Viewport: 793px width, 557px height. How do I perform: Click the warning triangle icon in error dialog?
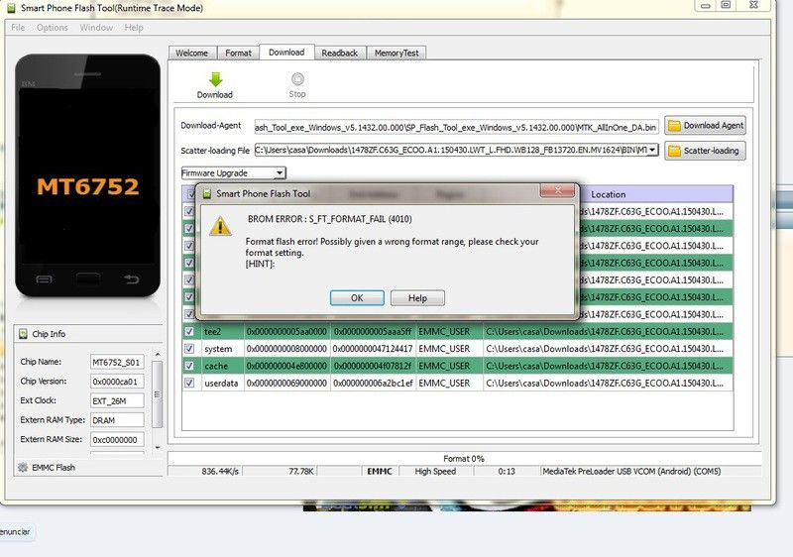tap(220, 226)
